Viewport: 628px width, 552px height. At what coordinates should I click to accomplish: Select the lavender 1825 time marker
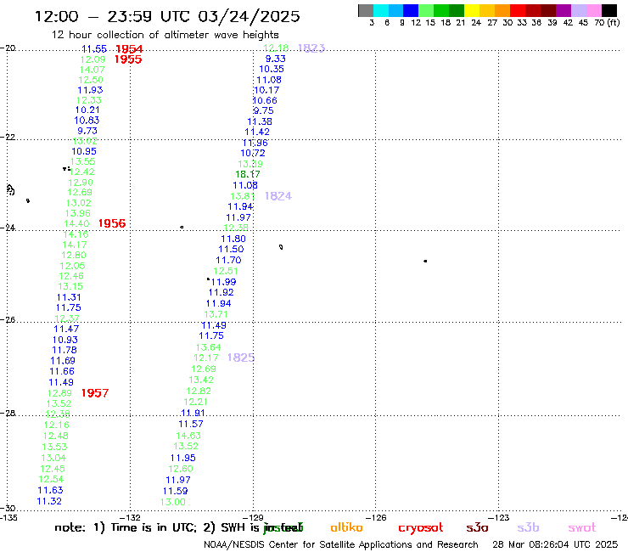pyautogui.click(x=241, y=358)
